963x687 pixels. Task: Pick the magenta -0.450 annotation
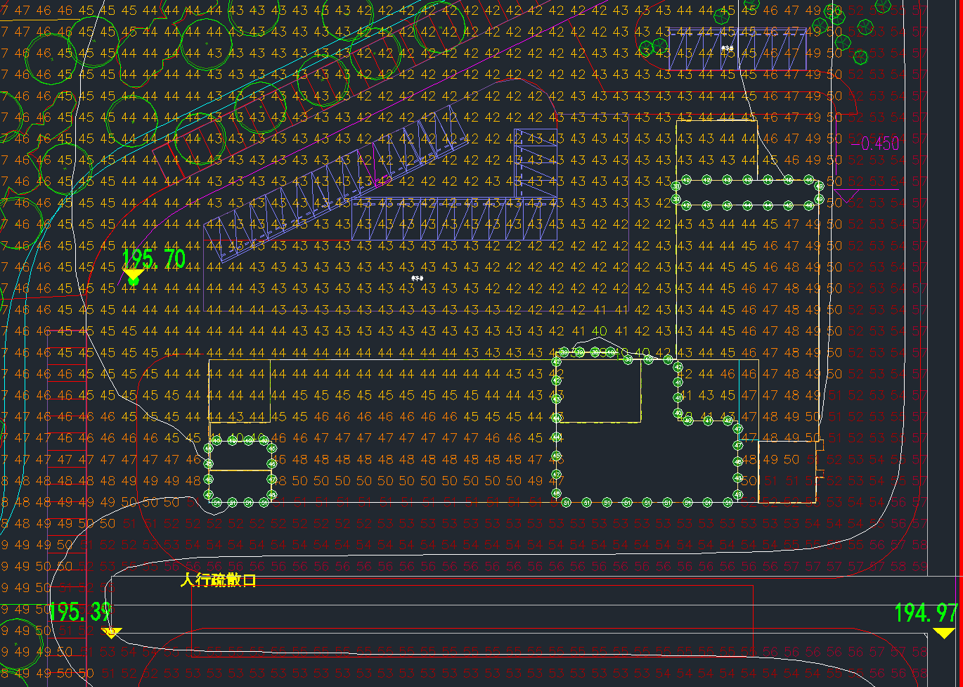point(879,143)
